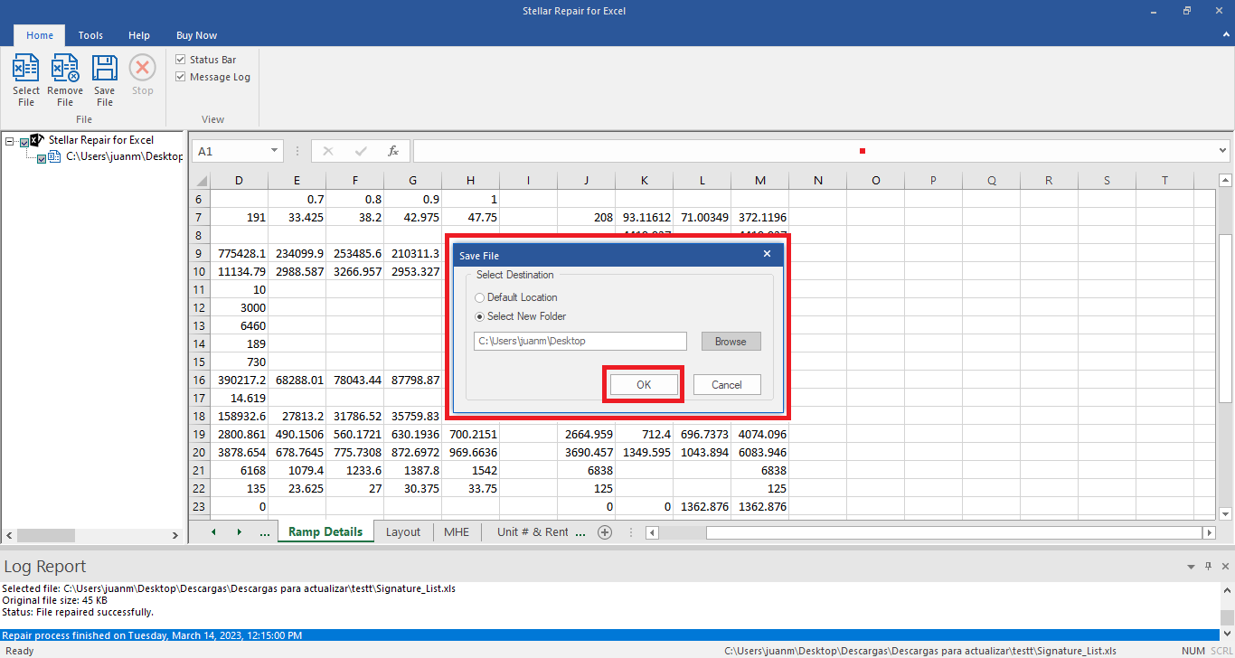Toggle the Message Log checkbox

click(181, 77)
